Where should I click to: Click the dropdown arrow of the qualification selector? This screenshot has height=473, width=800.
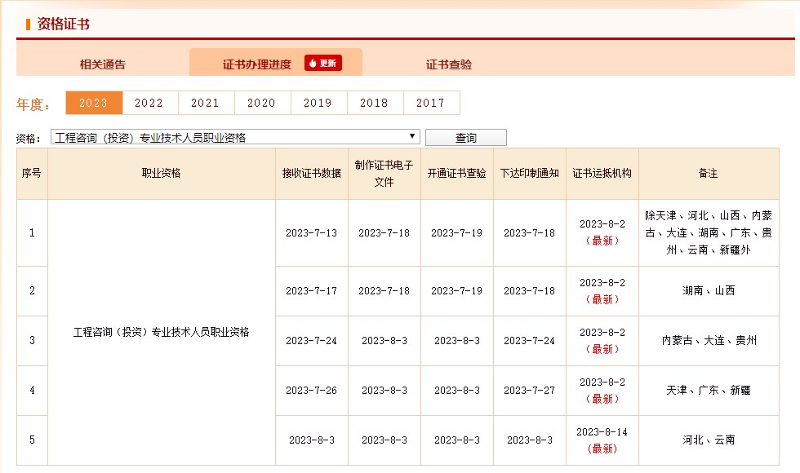(412, 136)
